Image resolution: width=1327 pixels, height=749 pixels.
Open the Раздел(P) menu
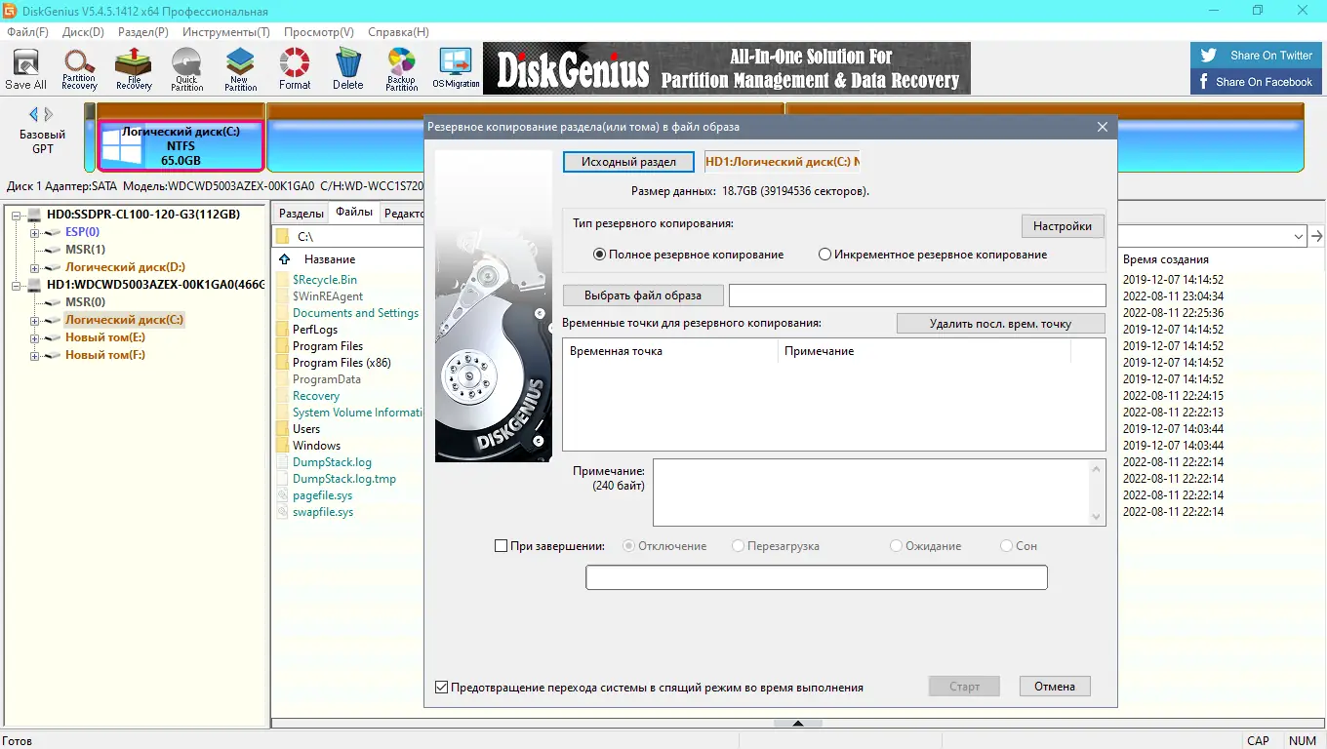(x=142, y=32)
